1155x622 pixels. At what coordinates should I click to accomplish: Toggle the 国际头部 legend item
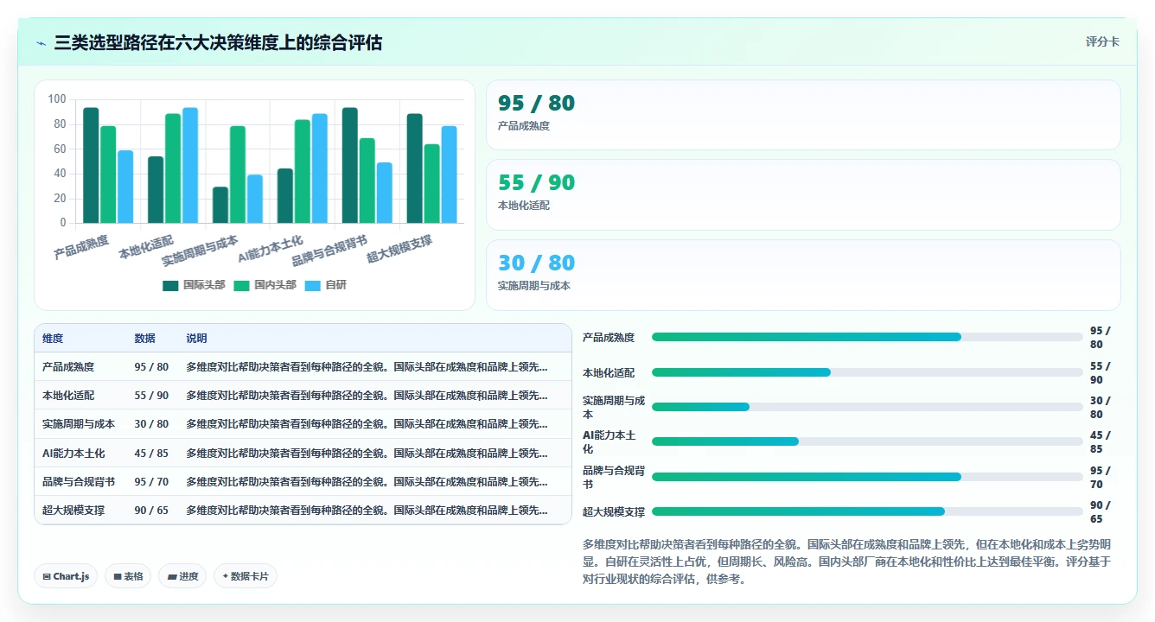point(194,285)
